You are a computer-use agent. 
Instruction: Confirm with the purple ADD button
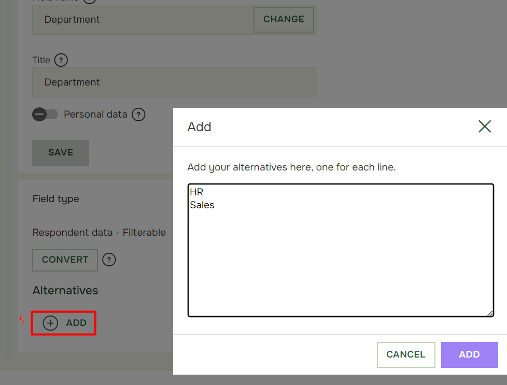(x=469, y=354)
